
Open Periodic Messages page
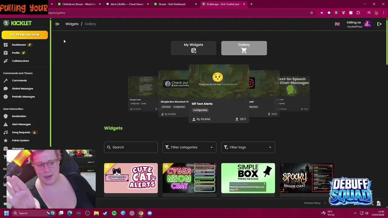[23, 97]
